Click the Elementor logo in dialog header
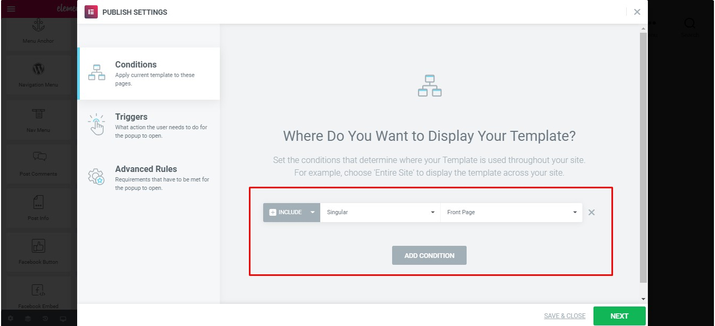 point(91,12)
